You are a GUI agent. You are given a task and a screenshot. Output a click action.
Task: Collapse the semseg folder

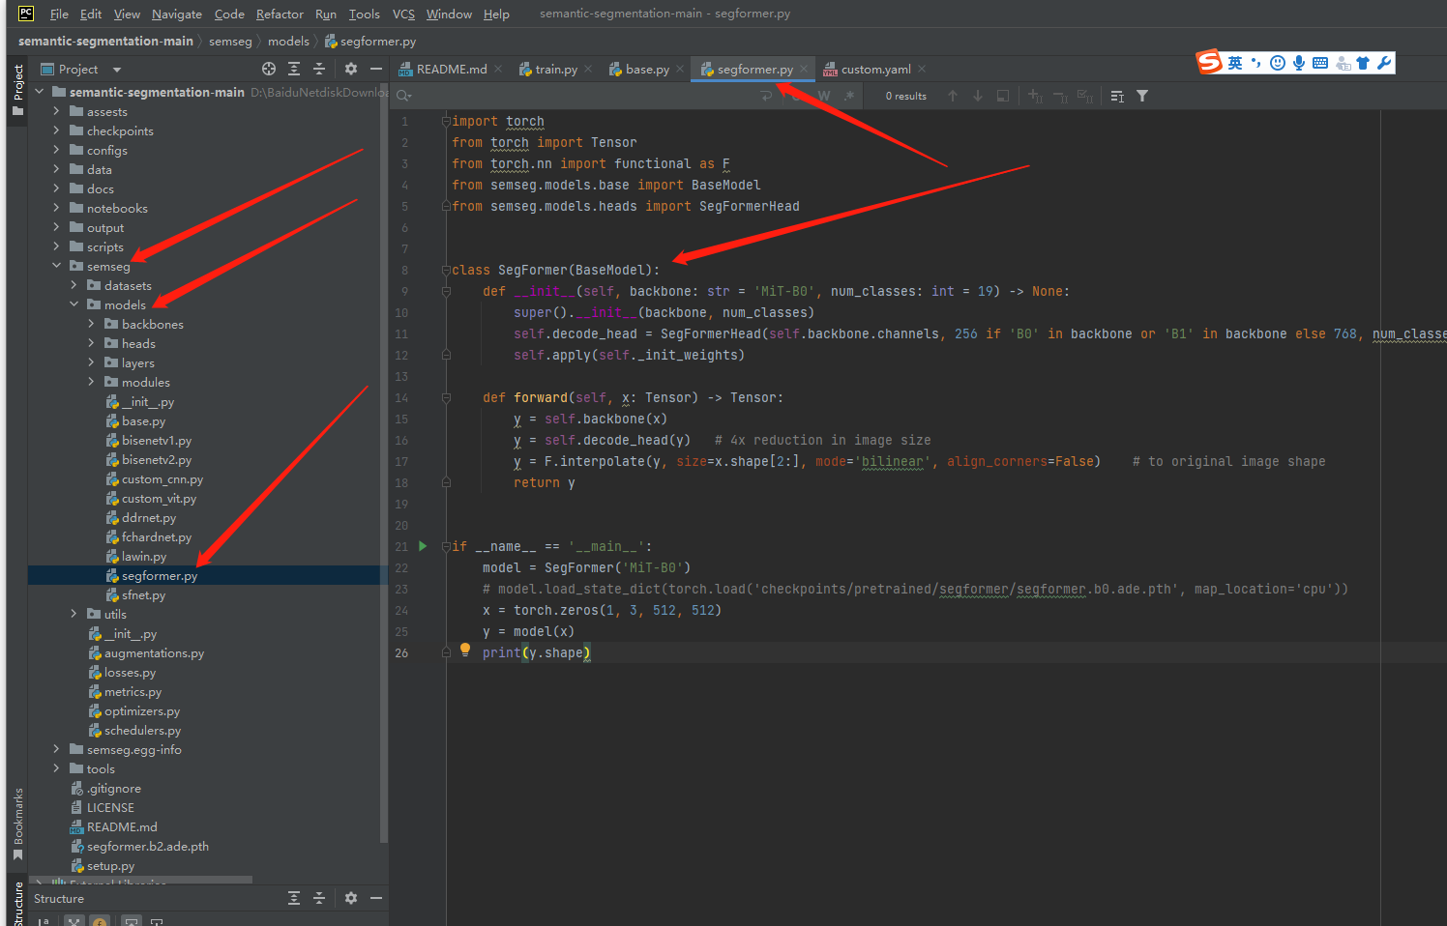57,266
